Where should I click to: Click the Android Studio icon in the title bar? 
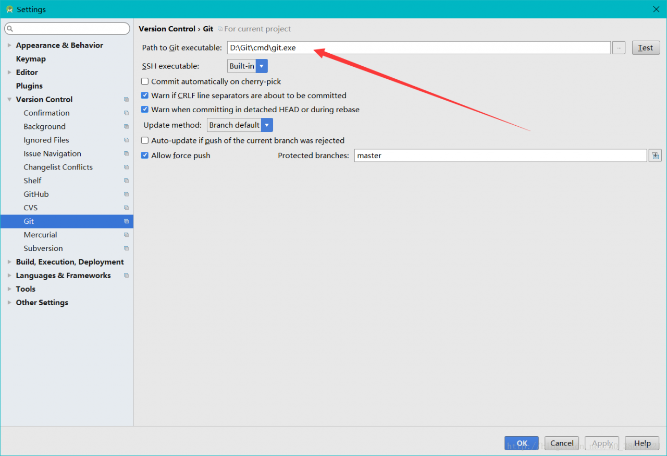(9, 9)
